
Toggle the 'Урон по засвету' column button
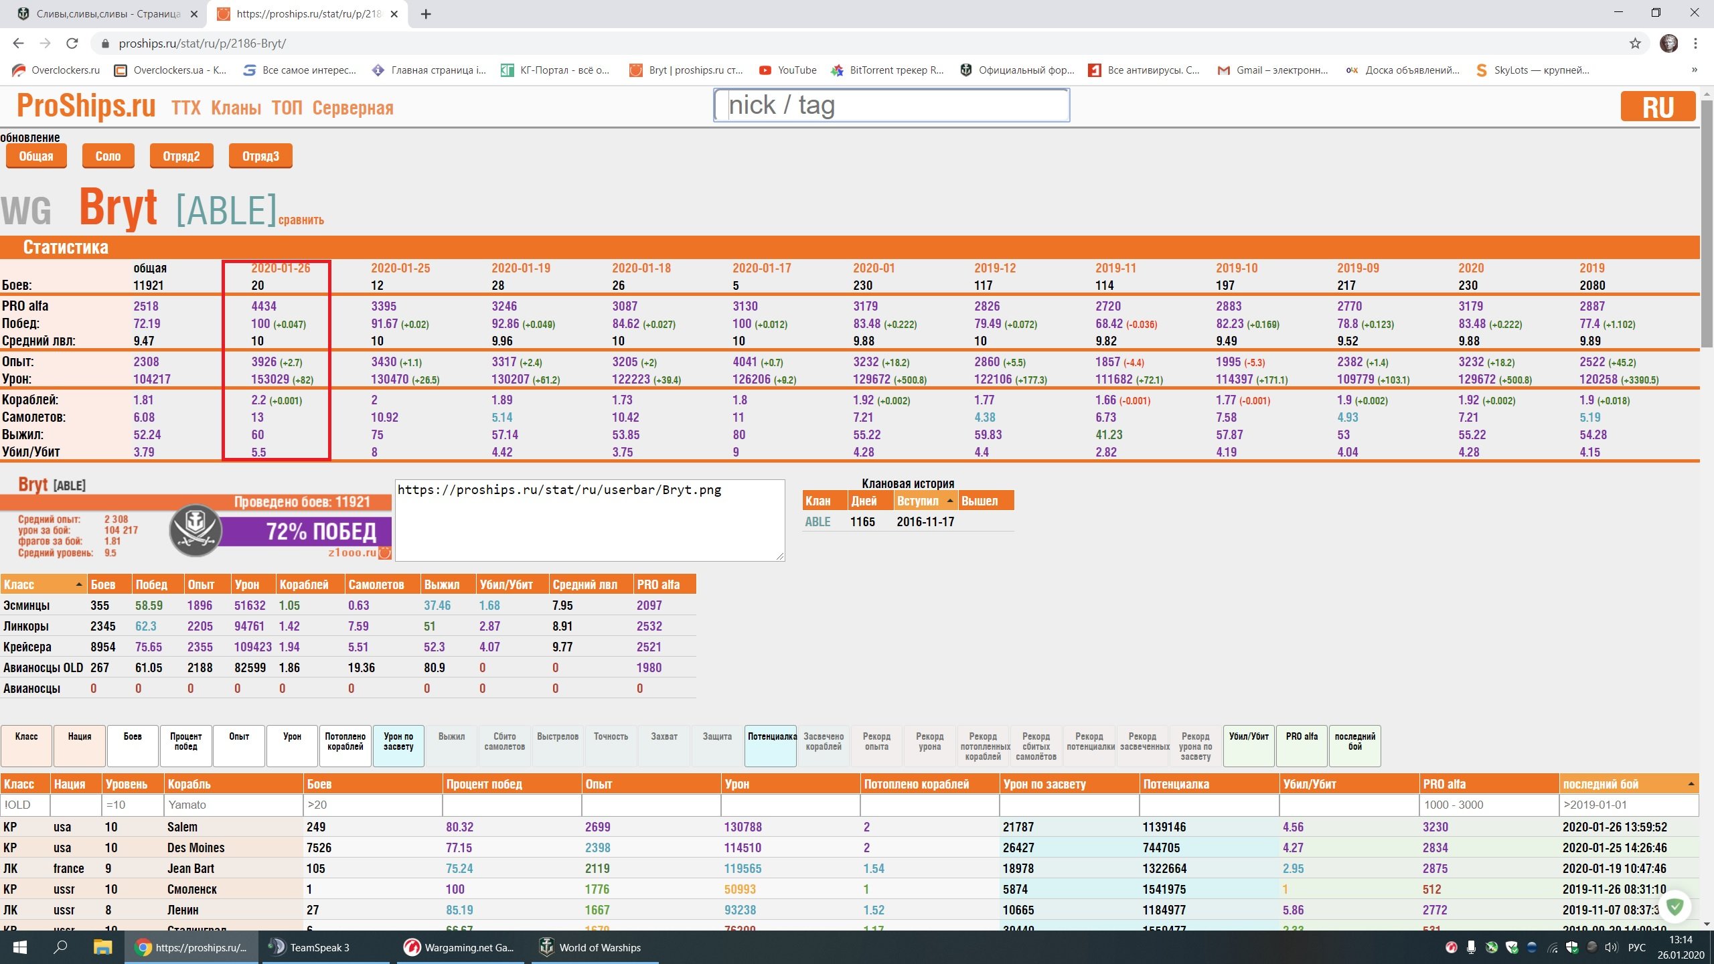click(x=398, y=746)
